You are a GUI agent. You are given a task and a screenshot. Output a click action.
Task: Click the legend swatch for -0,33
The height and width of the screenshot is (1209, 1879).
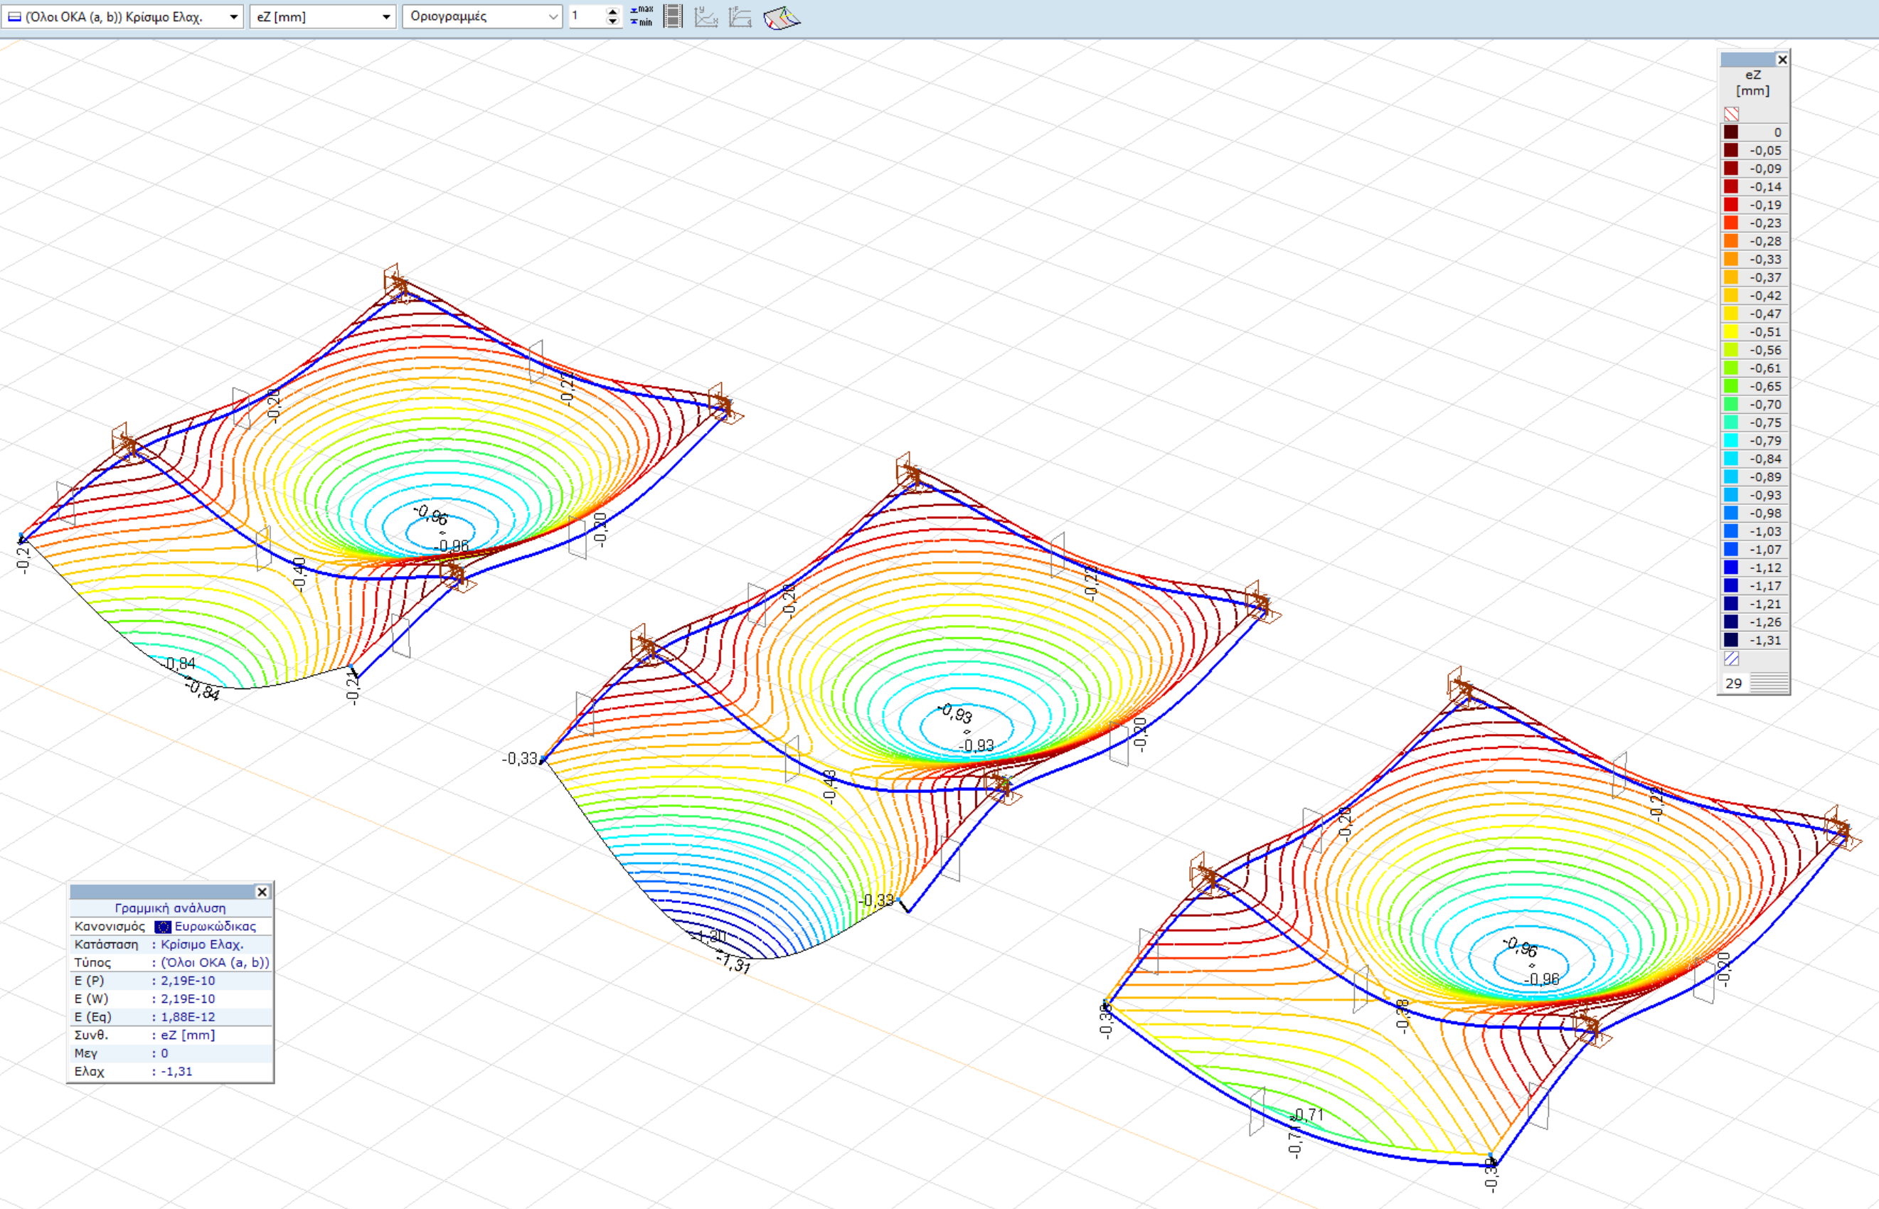tap(1730, 259)
